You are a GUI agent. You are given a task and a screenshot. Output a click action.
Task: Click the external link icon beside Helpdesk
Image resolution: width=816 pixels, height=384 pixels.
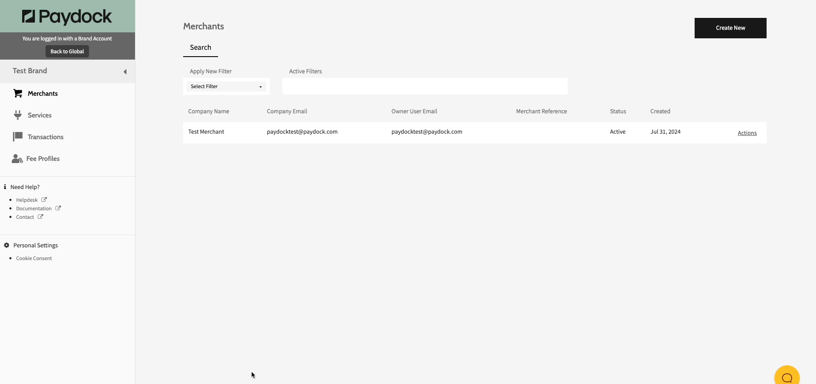(44, 200)
